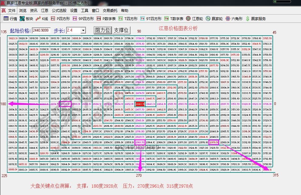Select the 9T四方形 nine-time square tool
Screen dimensions: 301x195
click(x=153, y=18)
